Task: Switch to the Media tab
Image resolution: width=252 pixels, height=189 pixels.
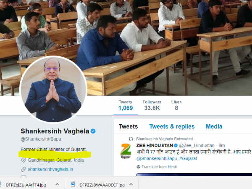Action: pos(214,126)
